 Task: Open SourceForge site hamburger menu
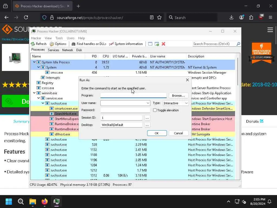[270, 30]
